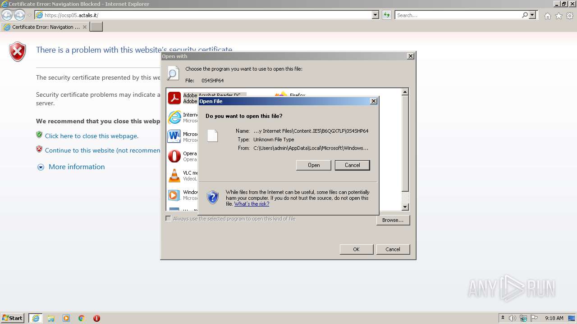Click here to close this webpage link

point(92,136)
